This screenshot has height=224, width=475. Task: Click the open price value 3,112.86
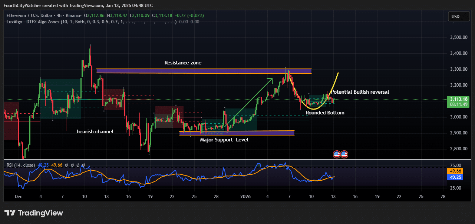96,16
